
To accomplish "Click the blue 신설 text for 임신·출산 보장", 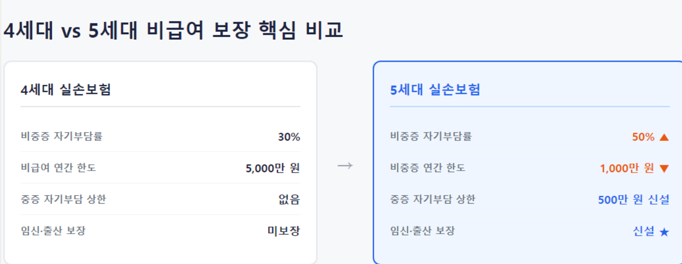I will click(x=644, y=231).
